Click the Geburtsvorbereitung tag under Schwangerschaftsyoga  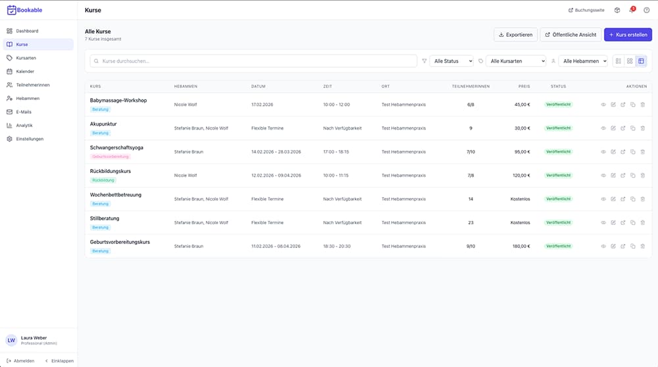[111, 157]
